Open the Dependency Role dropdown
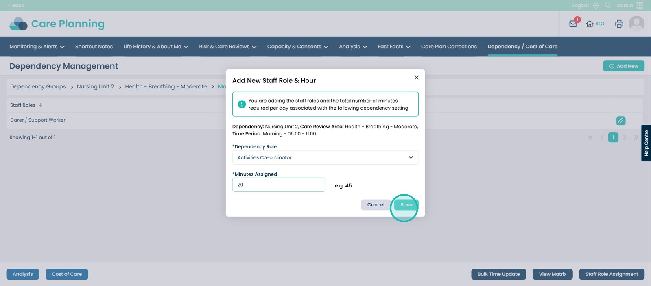The width and height of the screenshot is (651, 286). [x=325, y=157]
